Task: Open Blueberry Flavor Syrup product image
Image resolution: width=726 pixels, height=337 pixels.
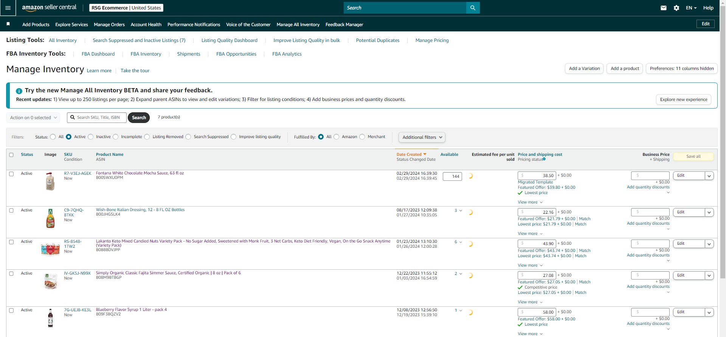Action: click(x=50, y=318)
